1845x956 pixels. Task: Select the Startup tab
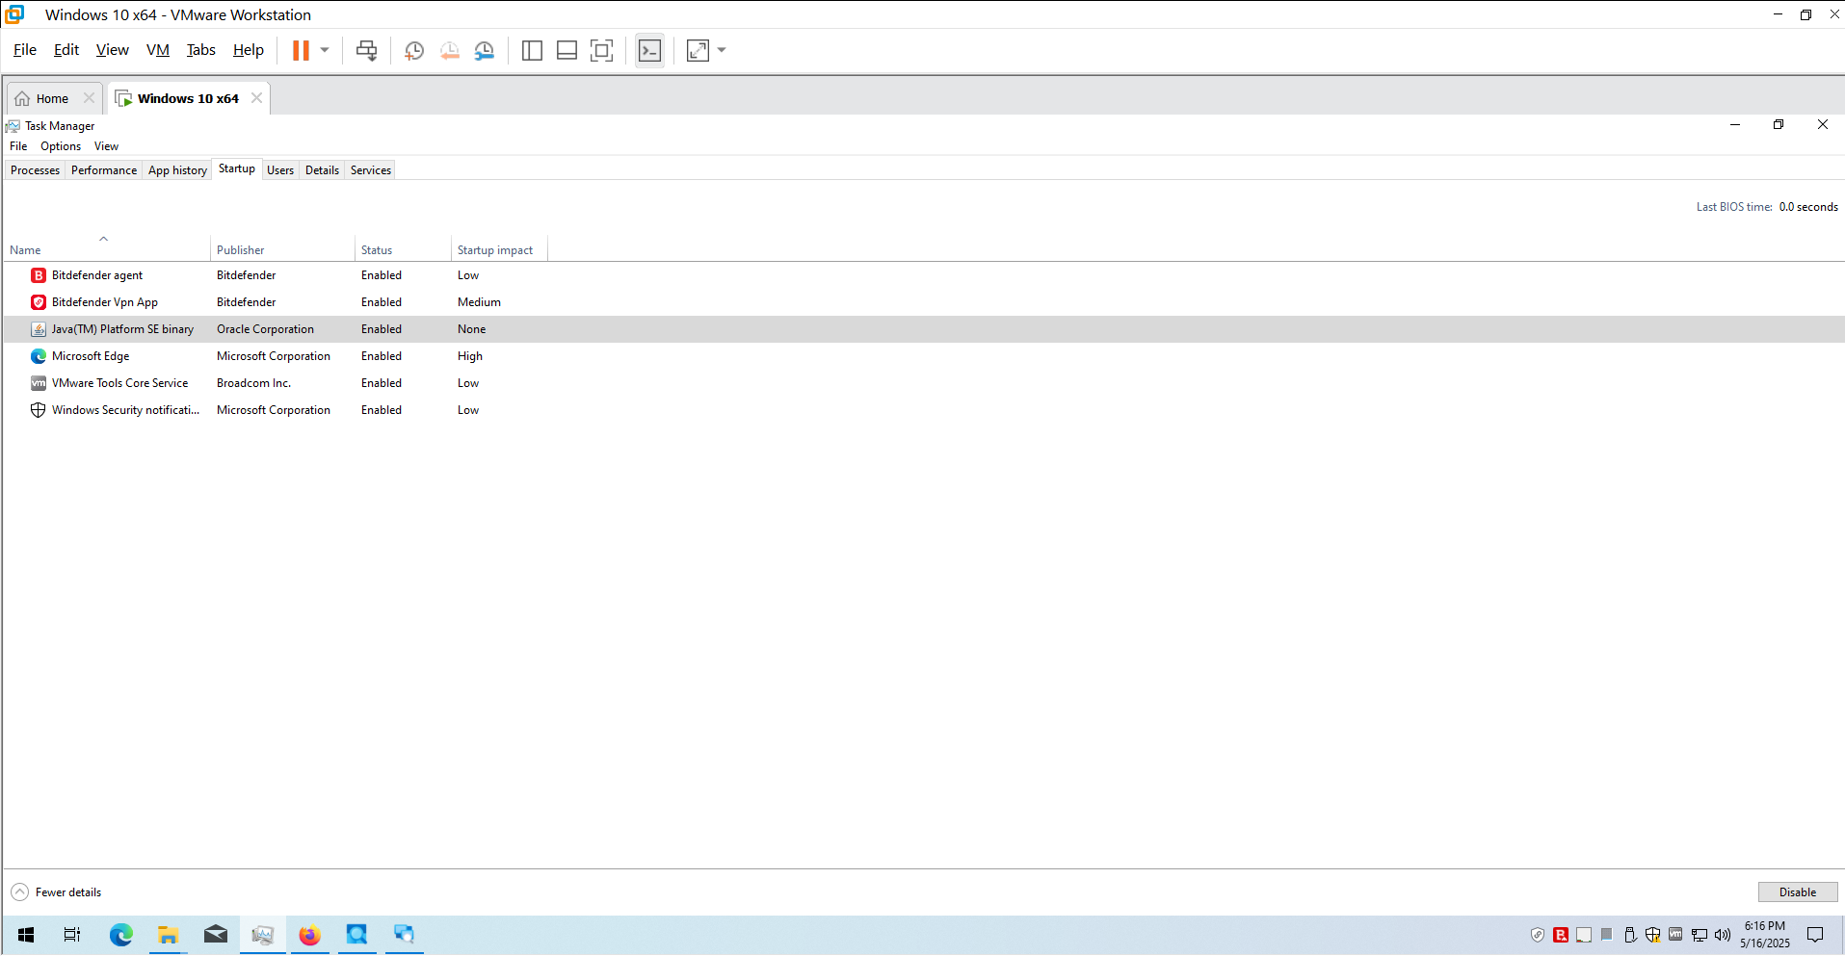(x=237, y=168)
